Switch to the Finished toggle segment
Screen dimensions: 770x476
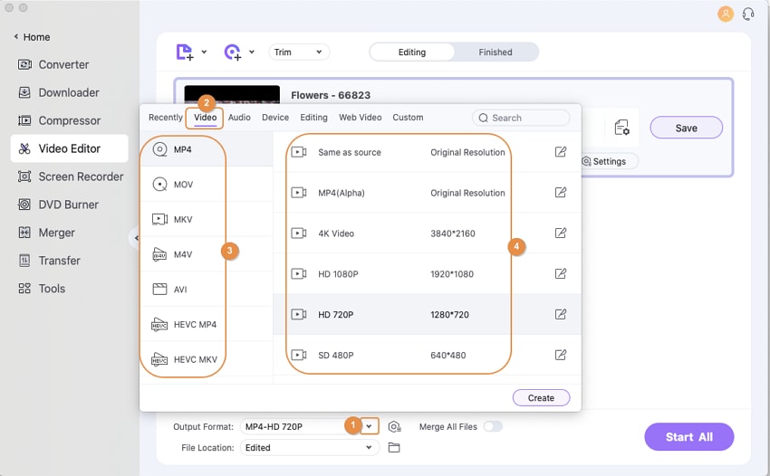[x=496, y=52]
